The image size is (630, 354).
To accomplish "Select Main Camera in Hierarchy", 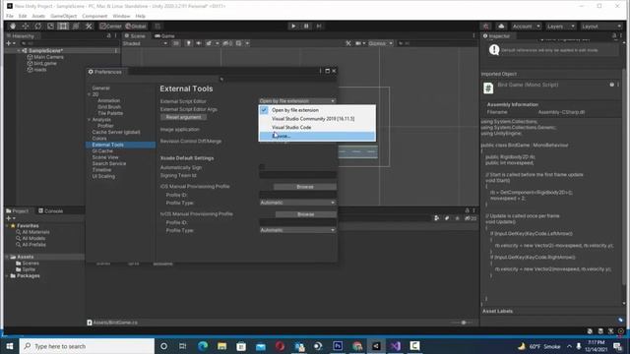I will point(48,57).
